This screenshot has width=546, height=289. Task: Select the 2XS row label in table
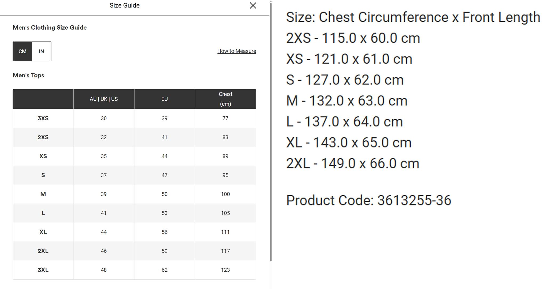(43, 137)
